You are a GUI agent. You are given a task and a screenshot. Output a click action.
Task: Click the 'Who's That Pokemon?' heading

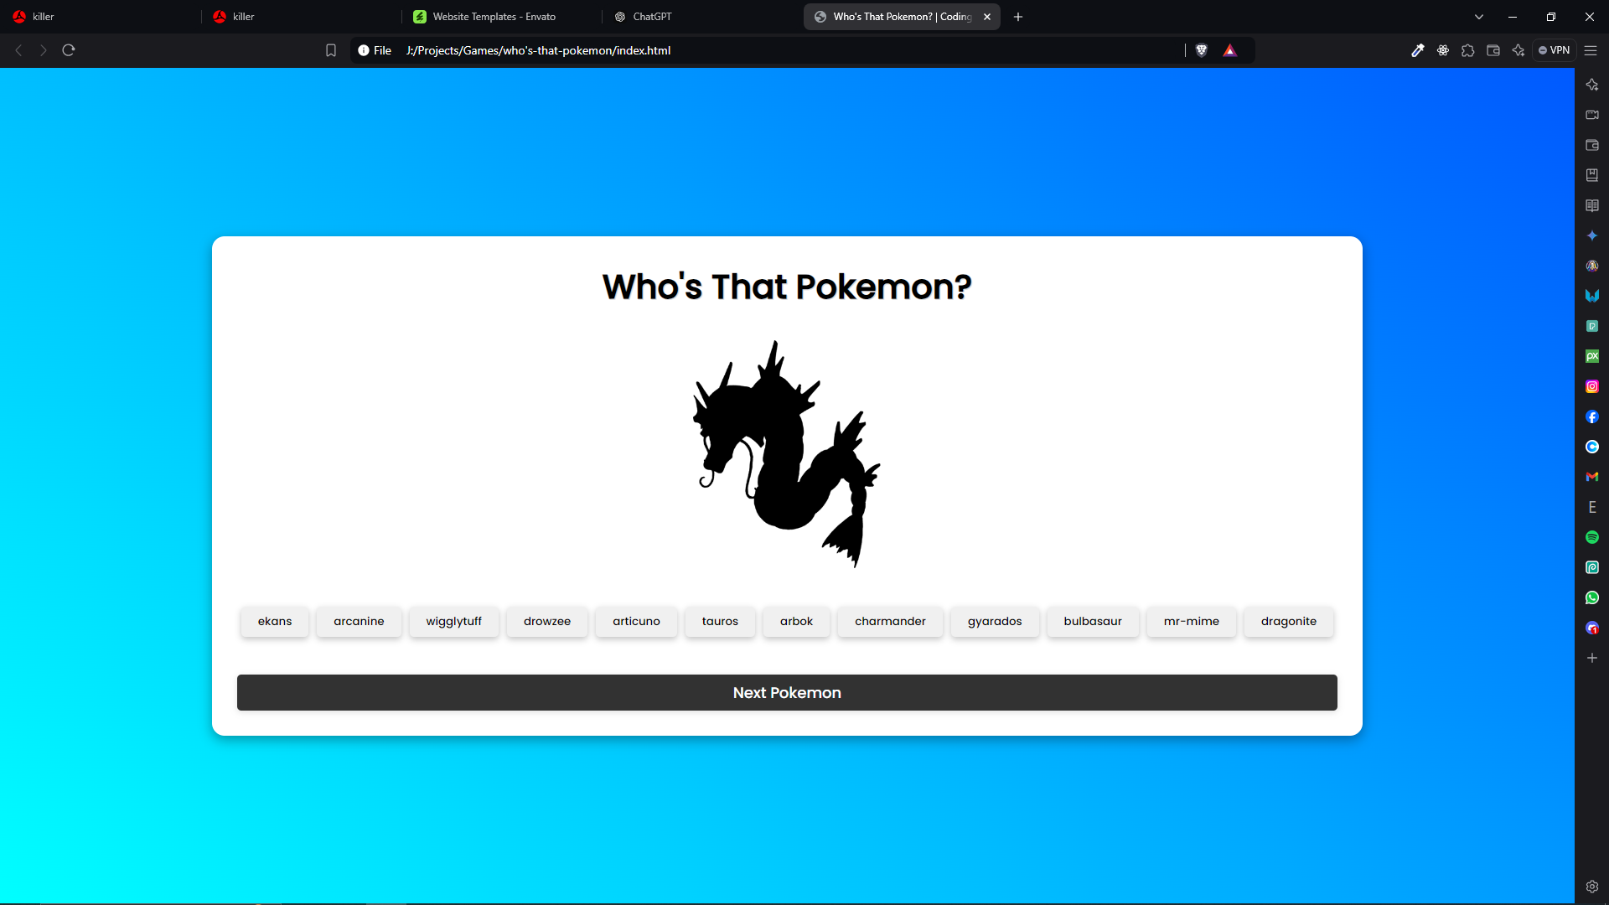pyautogui.click(x=787, y=287)
